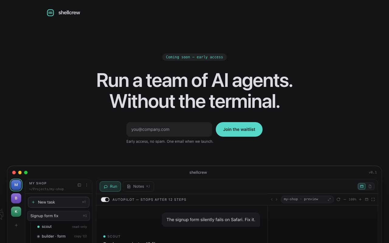Go back in preview navigation

(x=272, y=199)
